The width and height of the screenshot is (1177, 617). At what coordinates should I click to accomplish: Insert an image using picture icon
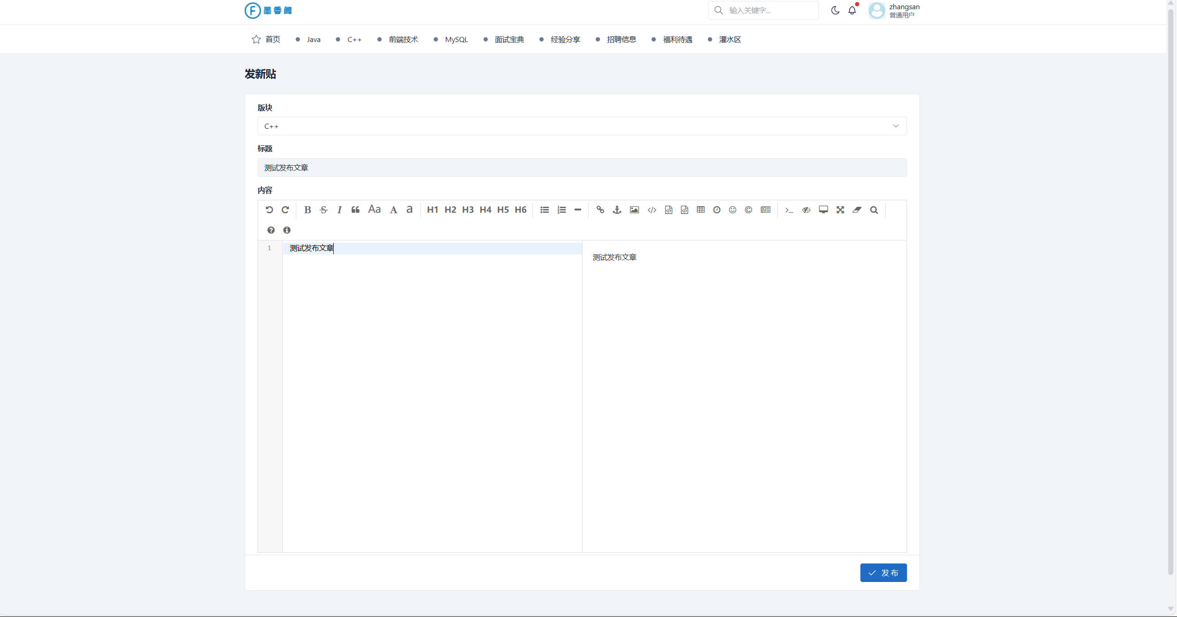[634, 210]
